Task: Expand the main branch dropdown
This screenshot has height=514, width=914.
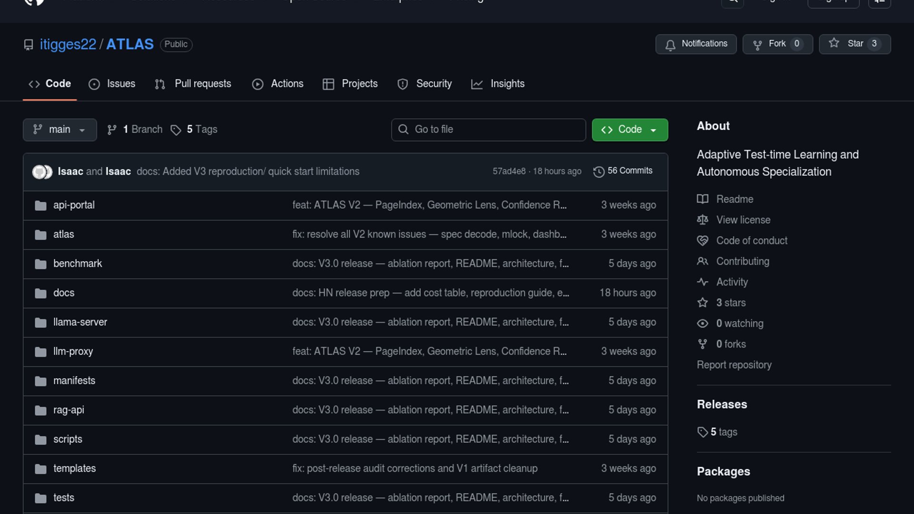Action: tap(60, 129)
